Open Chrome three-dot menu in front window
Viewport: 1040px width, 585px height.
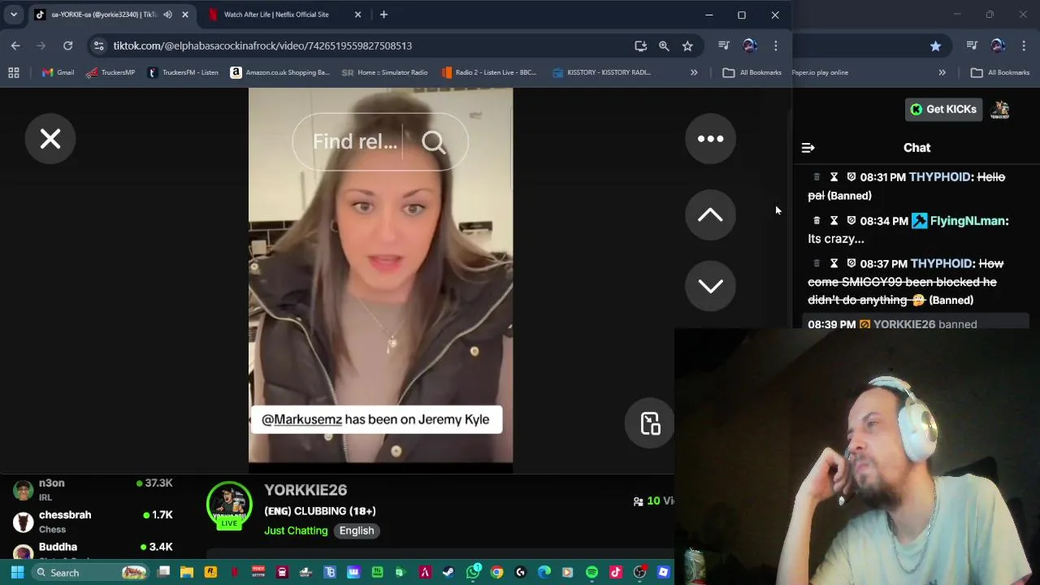pyautogui.click(x=775, y=45)
